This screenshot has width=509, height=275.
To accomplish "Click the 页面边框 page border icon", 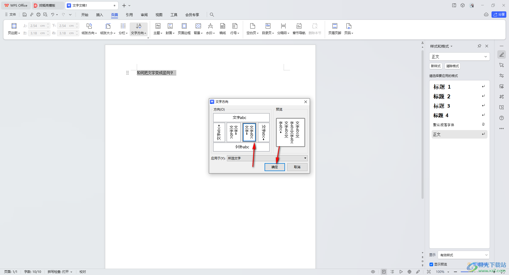I will coord(184,26).
